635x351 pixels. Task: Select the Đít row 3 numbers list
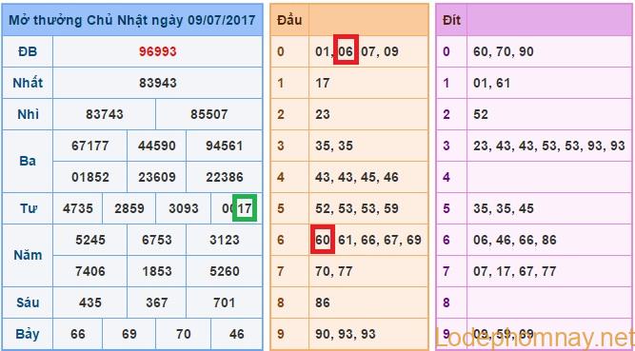548,146
